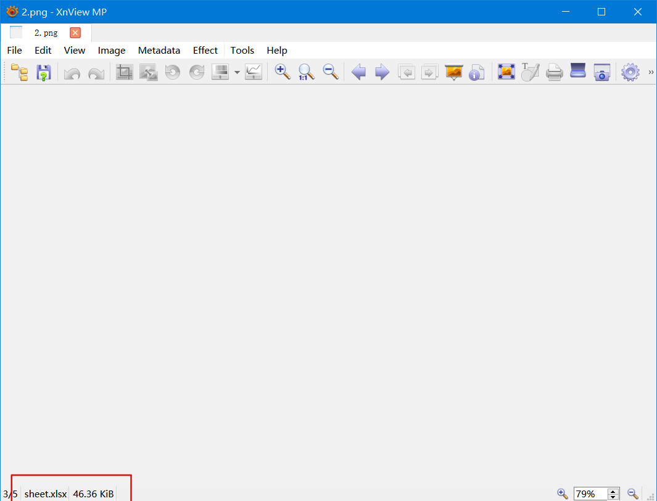Open the screen capture camera tool
The image size is (657, 501).
[x=601, y=72]
